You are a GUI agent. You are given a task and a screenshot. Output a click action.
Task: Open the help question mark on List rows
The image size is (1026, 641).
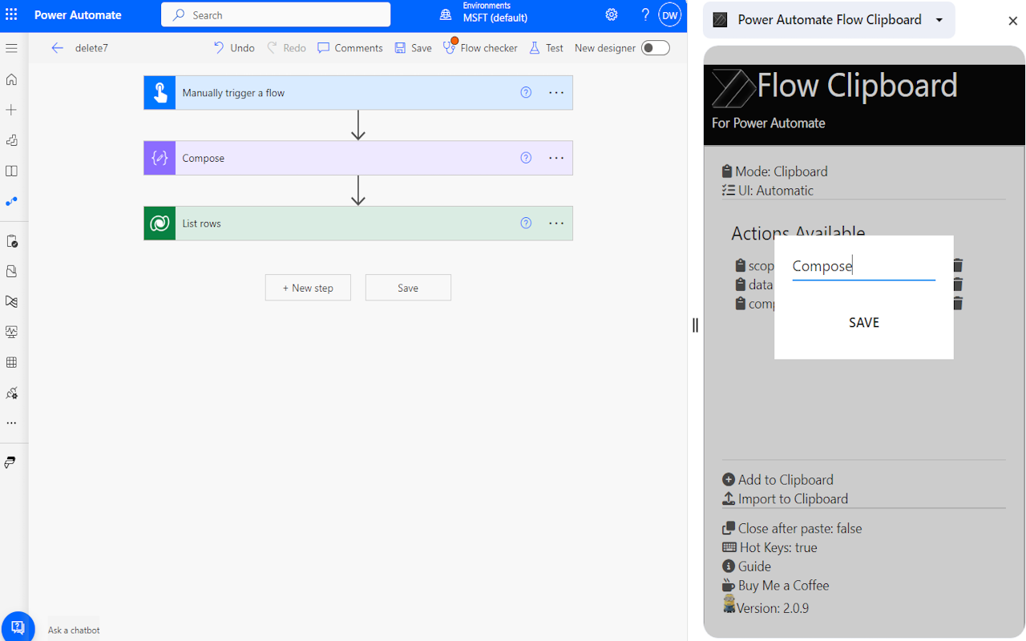tap(526, 223)
